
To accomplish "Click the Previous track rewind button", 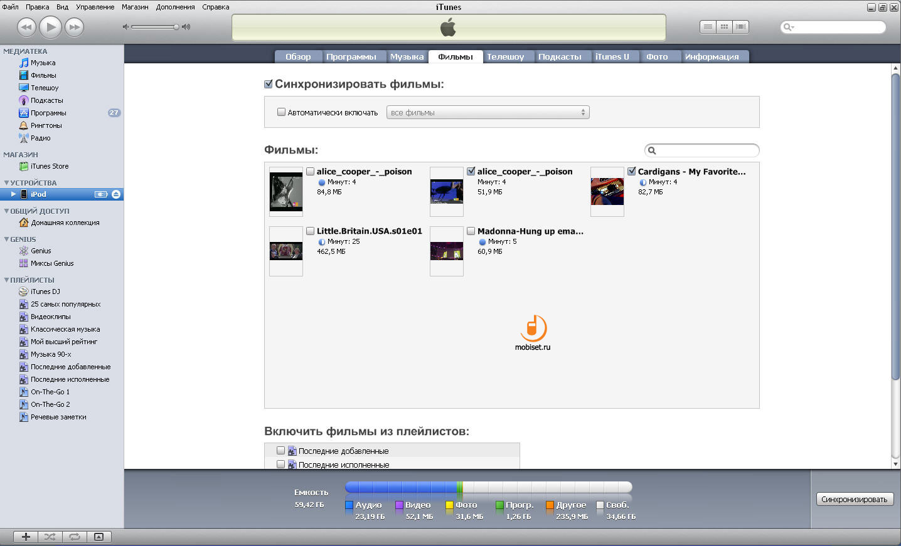I will coord(26,27).
